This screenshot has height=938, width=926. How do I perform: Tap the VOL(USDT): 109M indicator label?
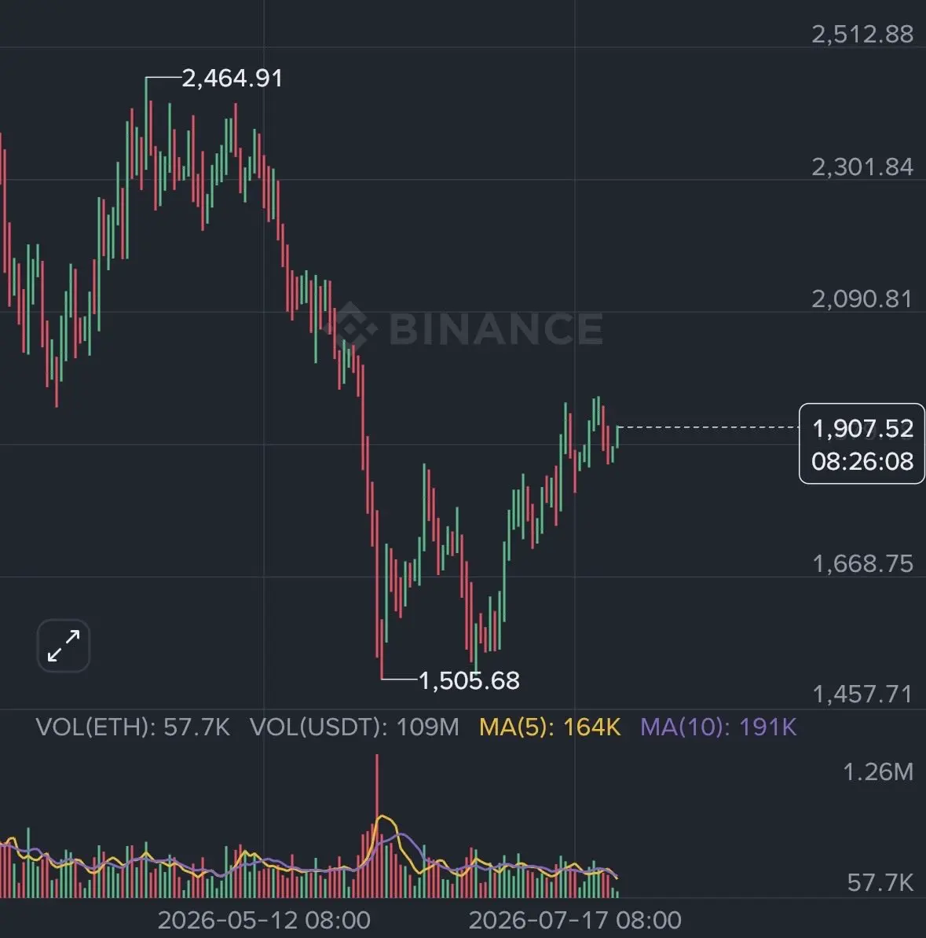click(x=354, y=727)
